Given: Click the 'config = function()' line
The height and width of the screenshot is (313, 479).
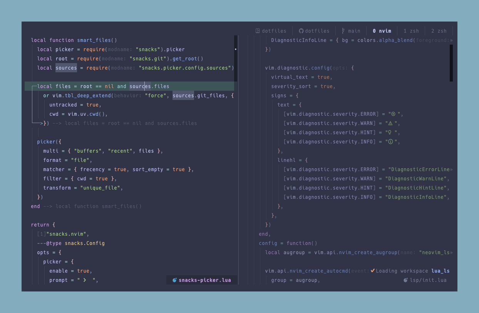Looking at the screenshot, I should (x=288, y=243).
